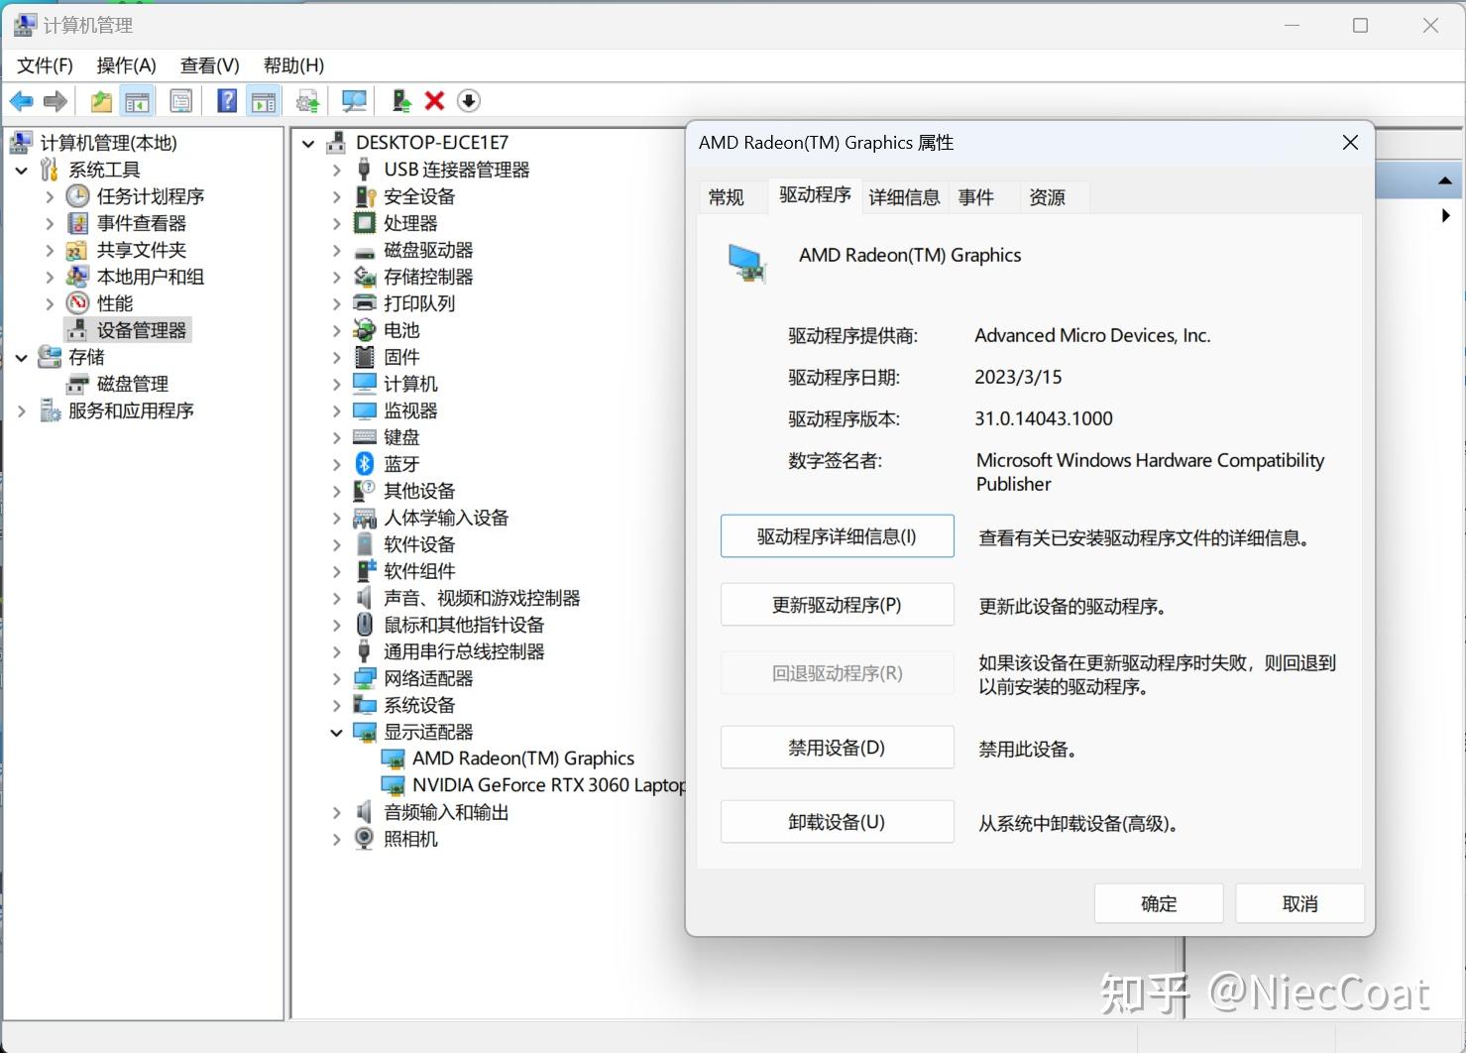1466x1053 pixels.
Task: Click the Disable device down-arrow icon
Action: point(468,100)
